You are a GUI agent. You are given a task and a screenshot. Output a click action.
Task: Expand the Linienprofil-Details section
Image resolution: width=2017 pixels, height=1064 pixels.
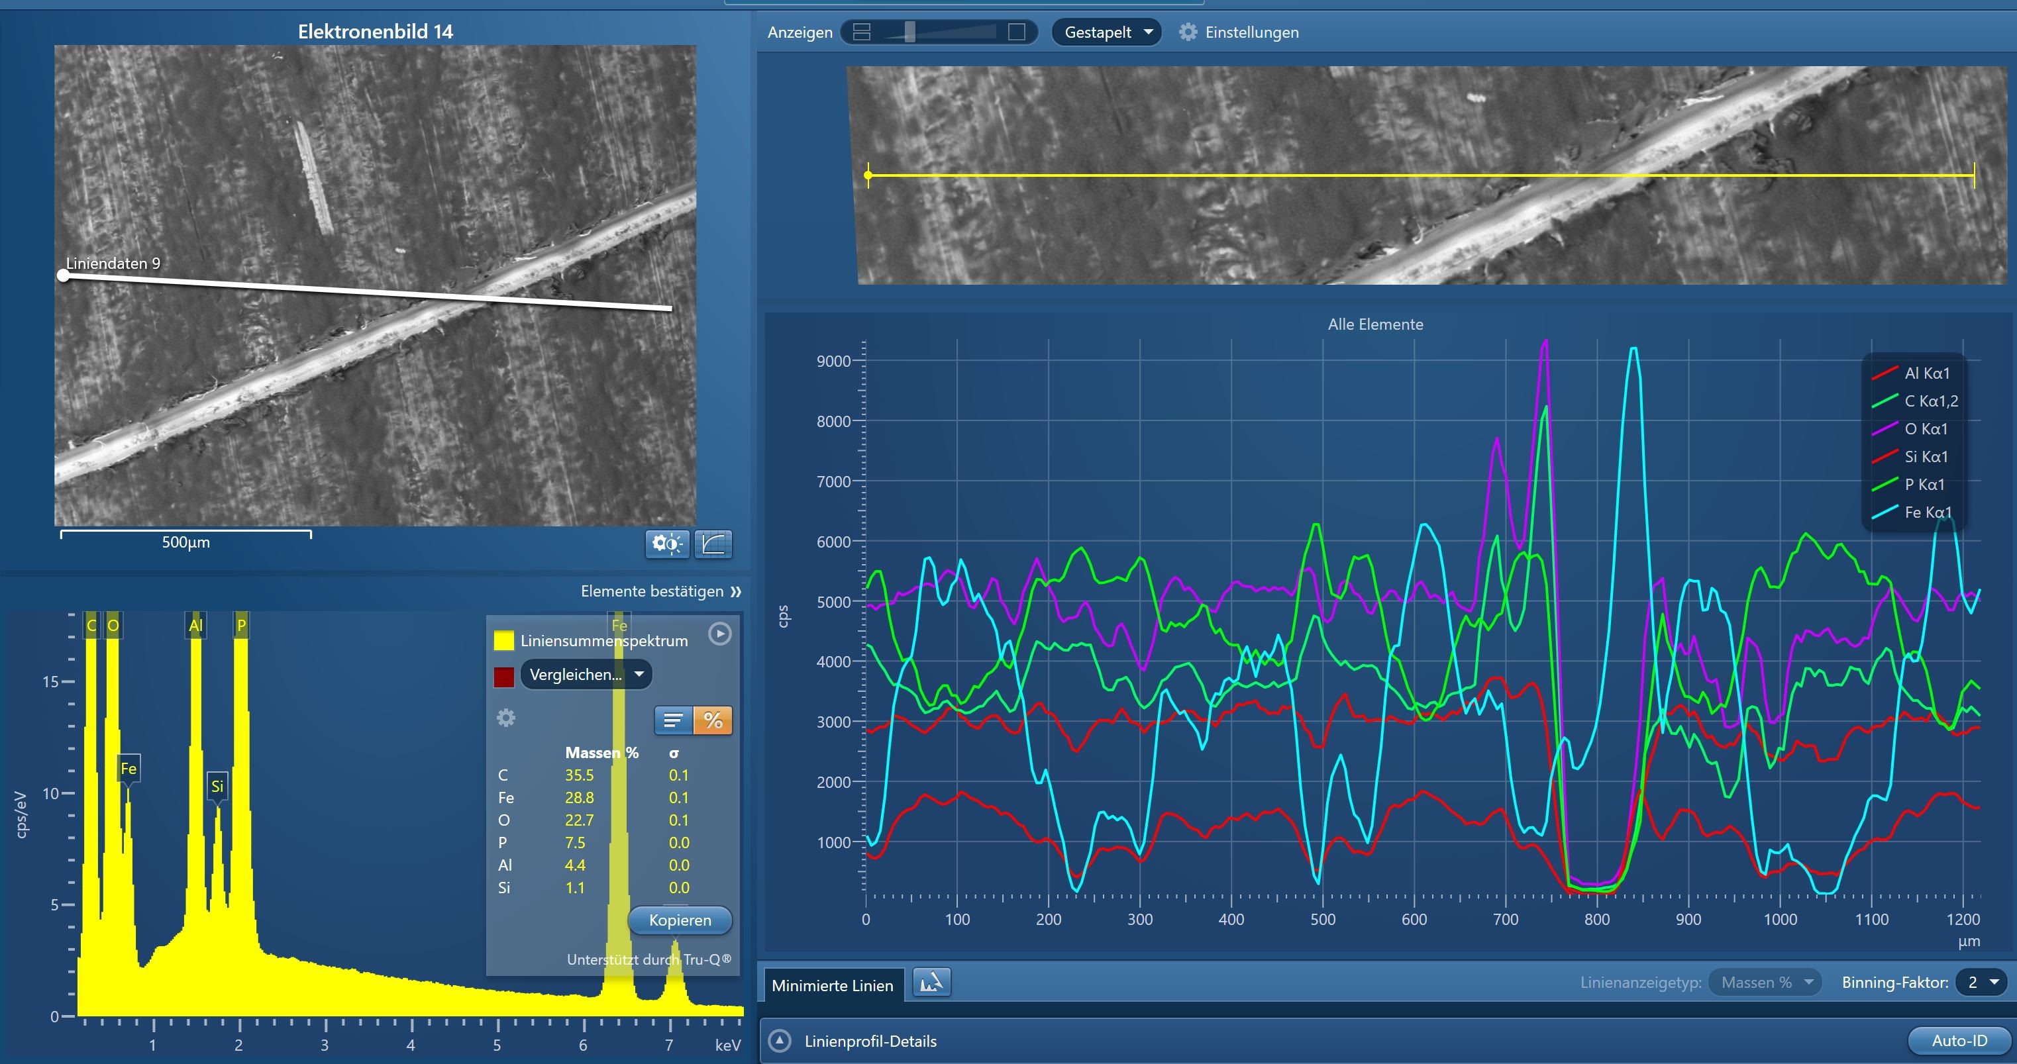point(779,1041)
